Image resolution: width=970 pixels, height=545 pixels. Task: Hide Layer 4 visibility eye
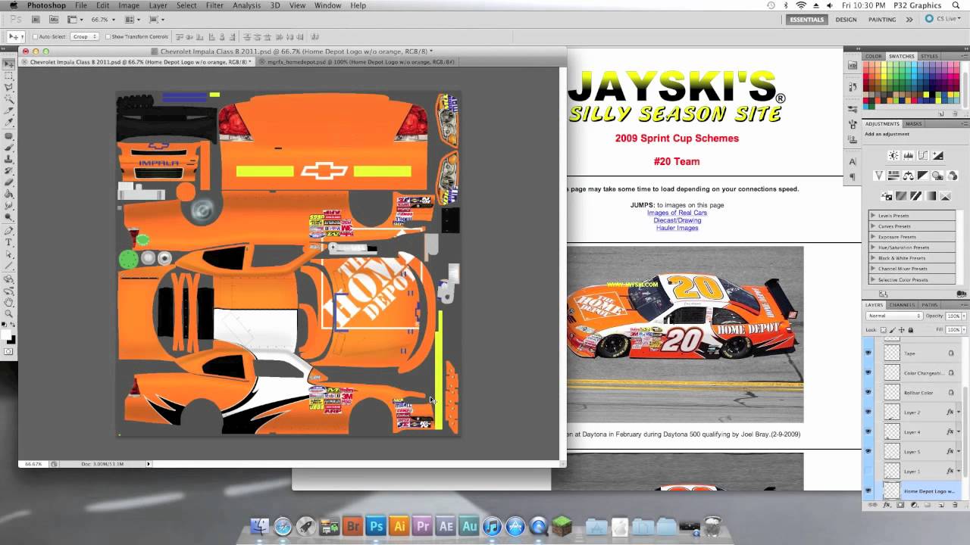pyautogui.click(x=868, y=431)
